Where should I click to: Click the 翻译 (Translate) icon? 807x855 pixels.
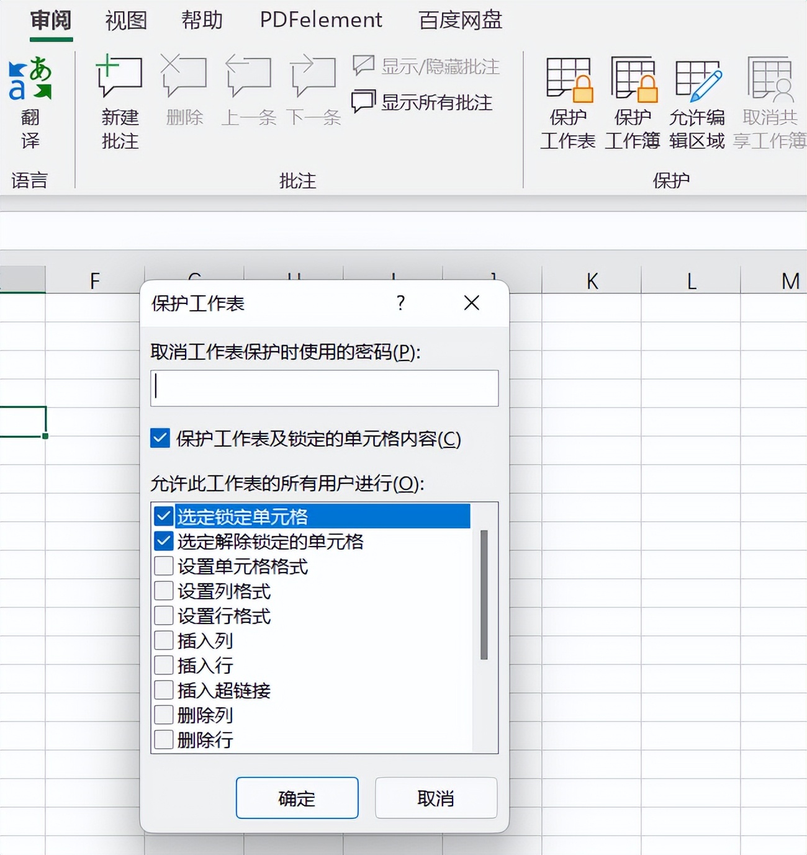tap(30, 99)
